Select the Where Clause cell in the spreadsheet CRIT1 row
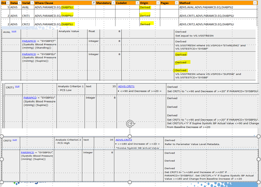The height and width of the screenshot is (187, 261). (x=65, y=14)
